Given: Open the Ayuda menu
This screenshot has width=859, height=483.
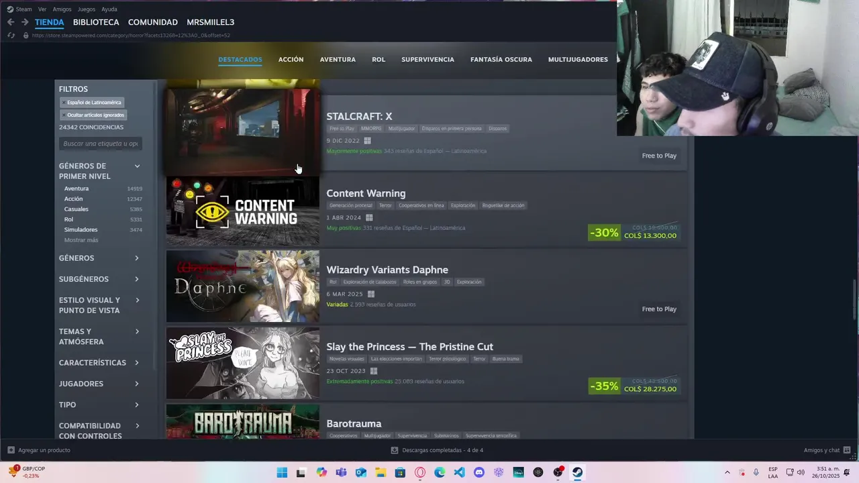Looking at the screenshot, I should point(109,9).
